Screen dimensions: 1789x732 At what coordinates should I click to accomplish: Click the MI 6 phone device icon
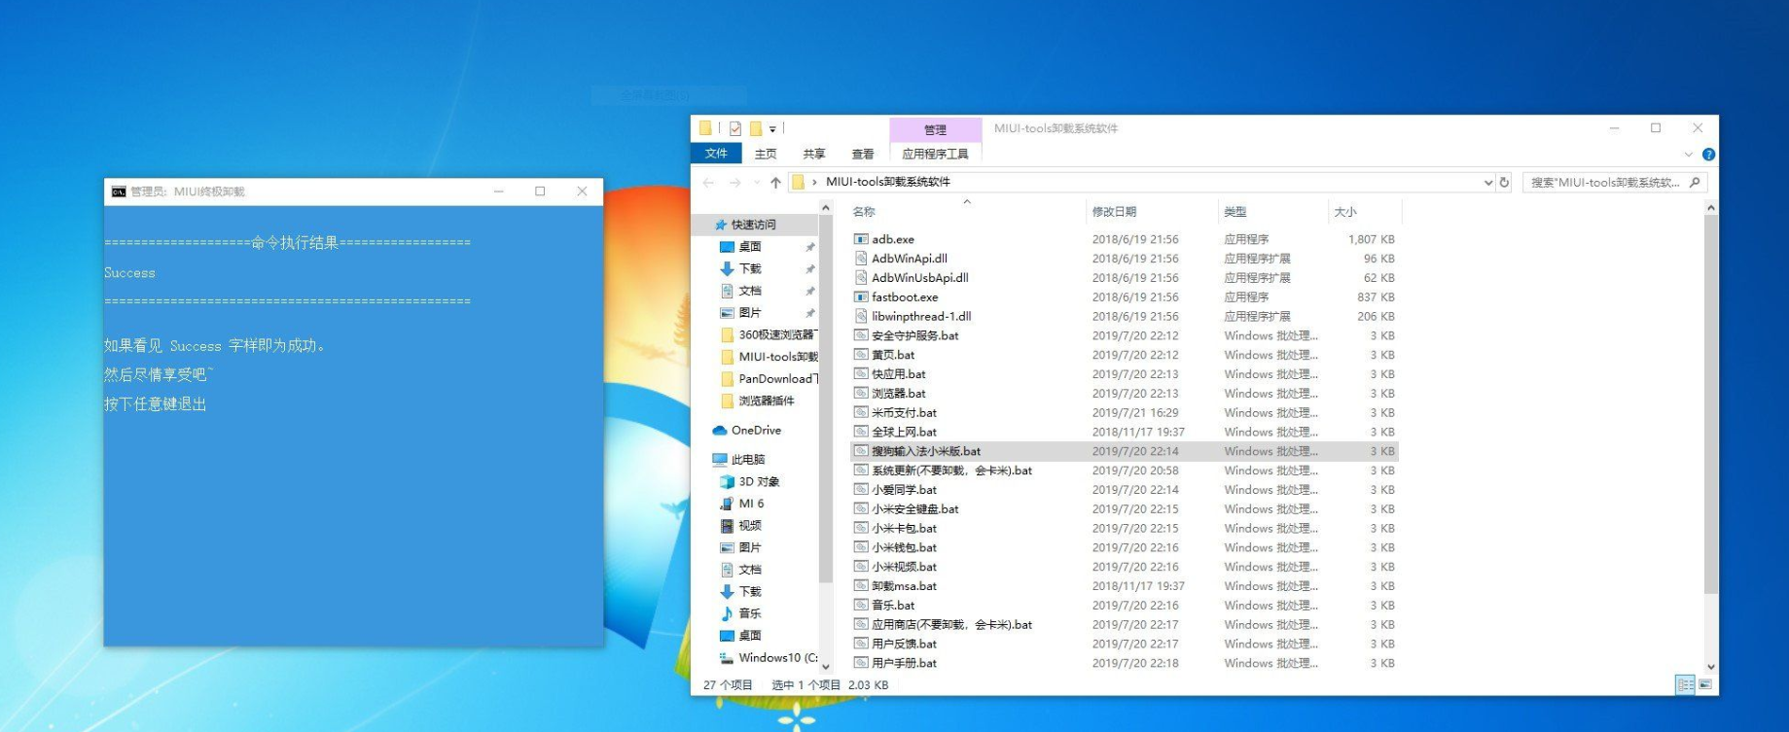coord(727,504)
